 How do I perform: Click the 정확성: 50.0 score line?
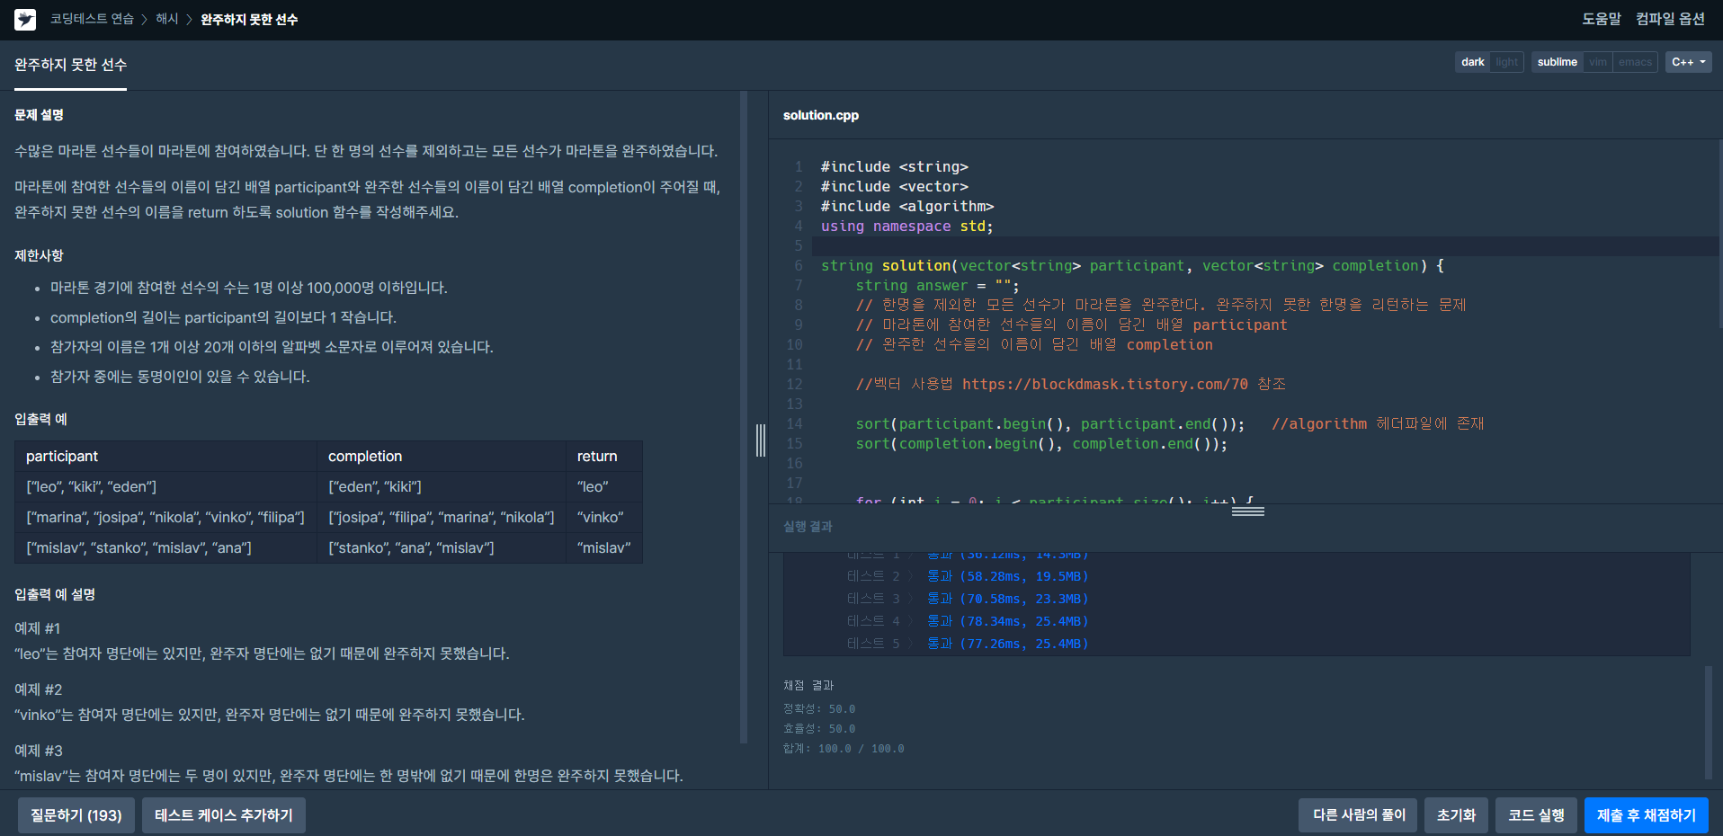pyautogui.click(x=819, y=709)
